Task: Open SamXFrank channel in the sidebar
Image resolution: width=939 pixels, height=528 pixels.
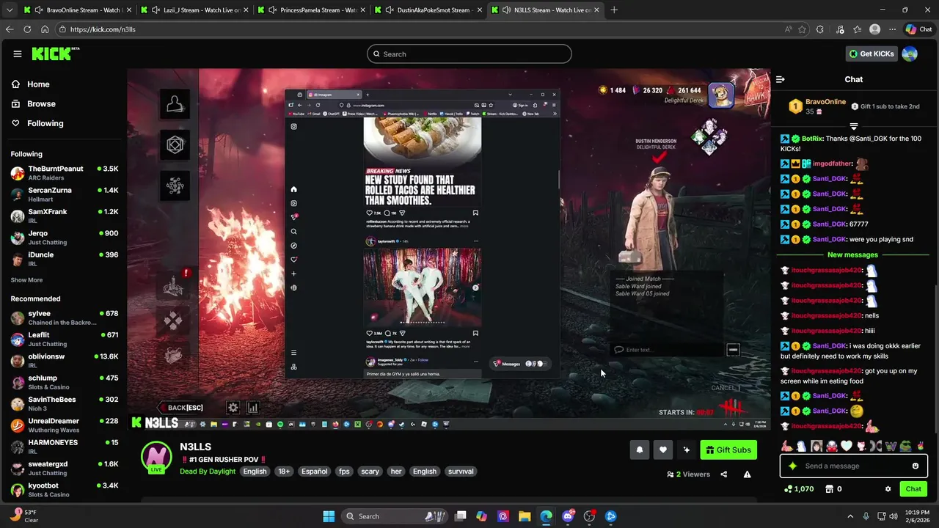Action: (x=64, y=216)
